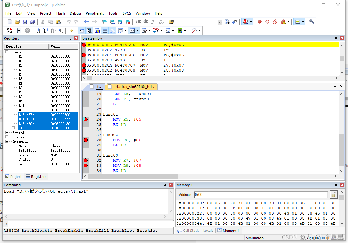Select R13 (SP) register row
The height and width of the screenshot is (243, 348).
[48, 115]
